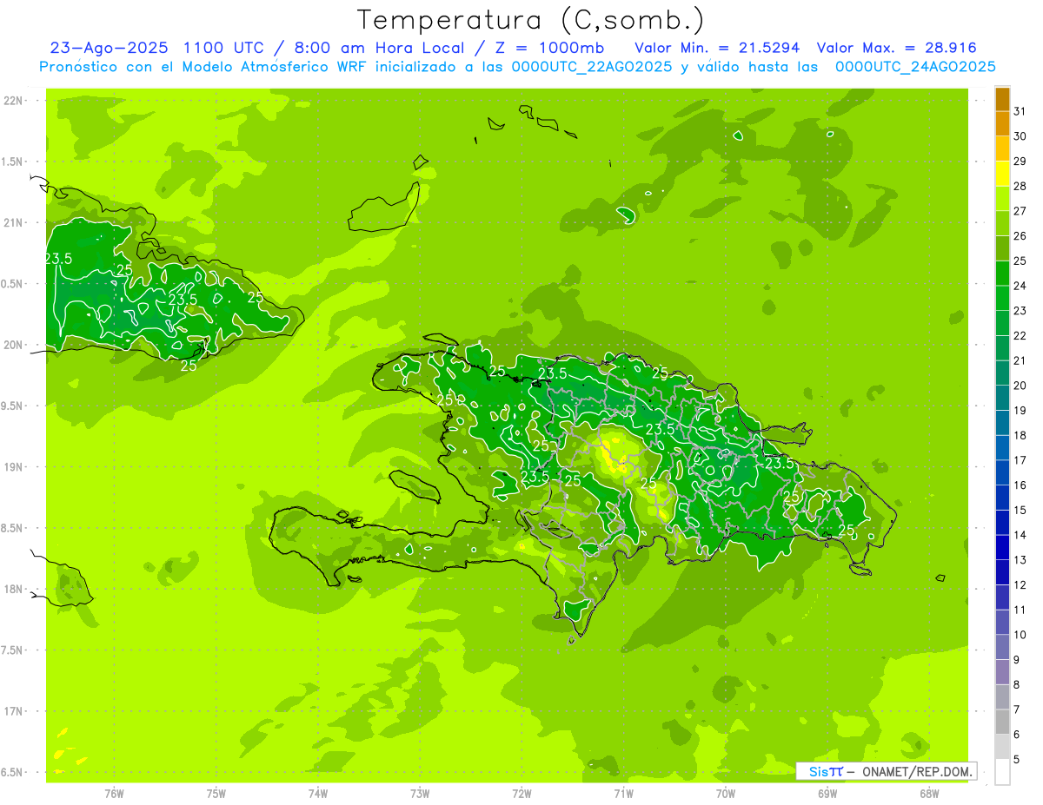This screenshot has height=805, width=1043.
Task: Pick the teal colorbar segment between 19 and 20
Action: pyautogui.click(x=1002, y=399)
